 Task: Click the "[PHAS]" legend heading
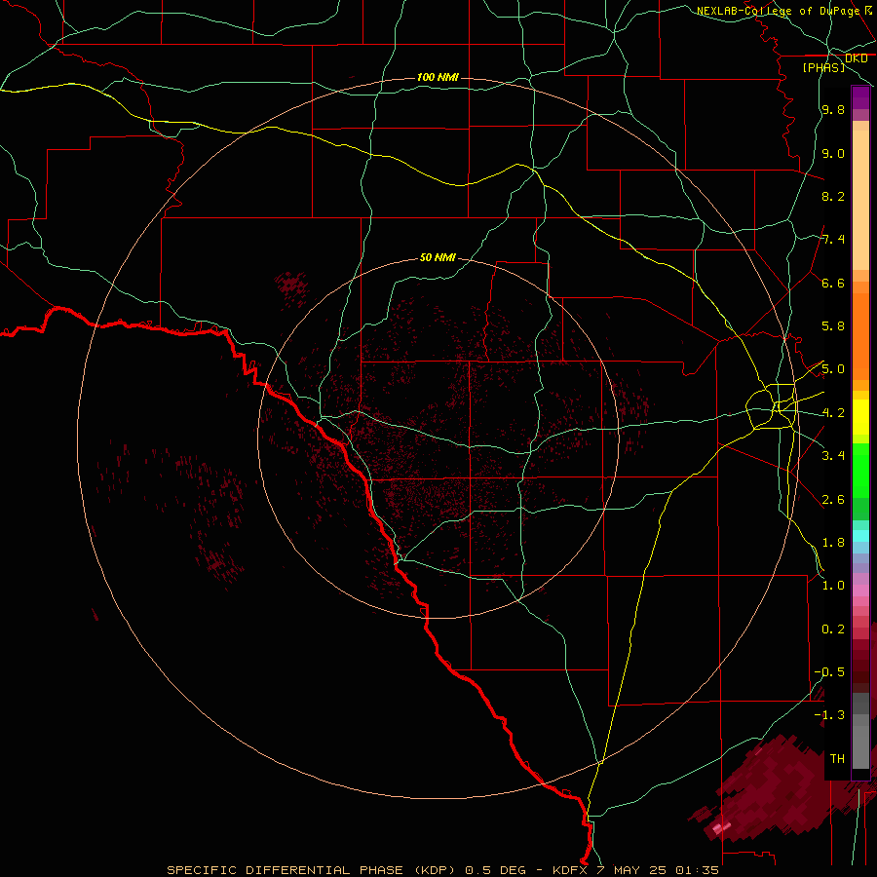coord(823,67)
